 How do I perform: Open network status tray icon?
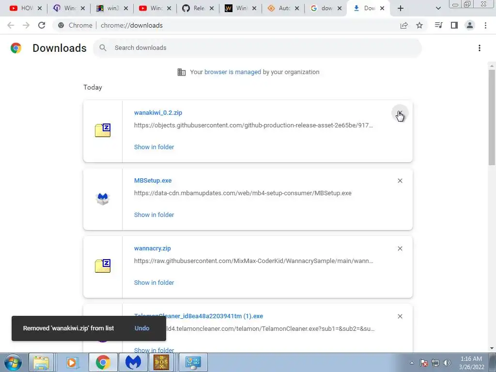[x=435, y=363]
